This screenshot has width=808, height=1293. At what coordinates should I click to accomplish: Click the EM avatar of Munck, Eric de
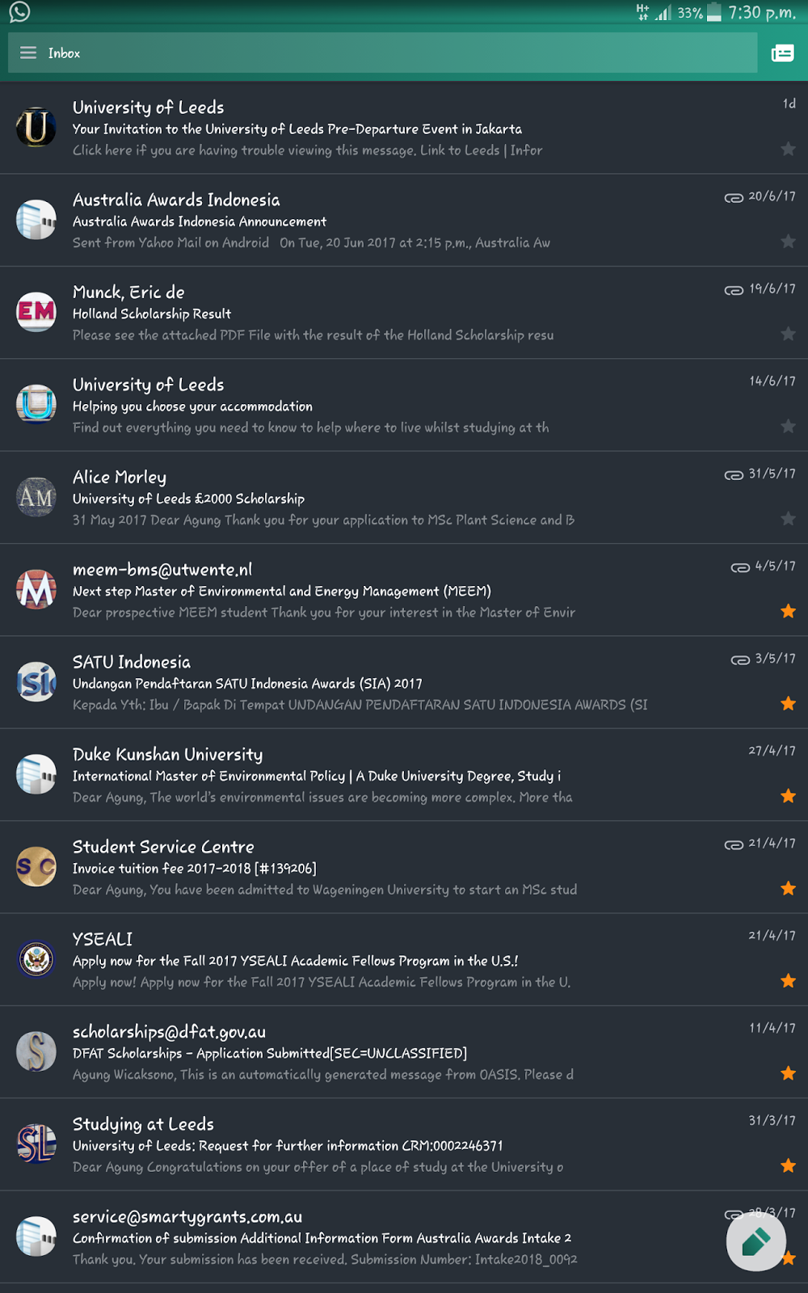coord(36,312)
